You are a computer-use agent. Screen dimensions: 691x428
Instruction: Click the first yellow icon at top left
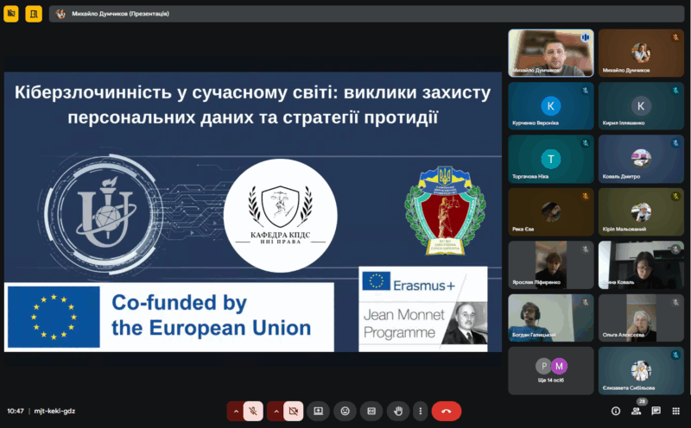click(x=11, y=14)
